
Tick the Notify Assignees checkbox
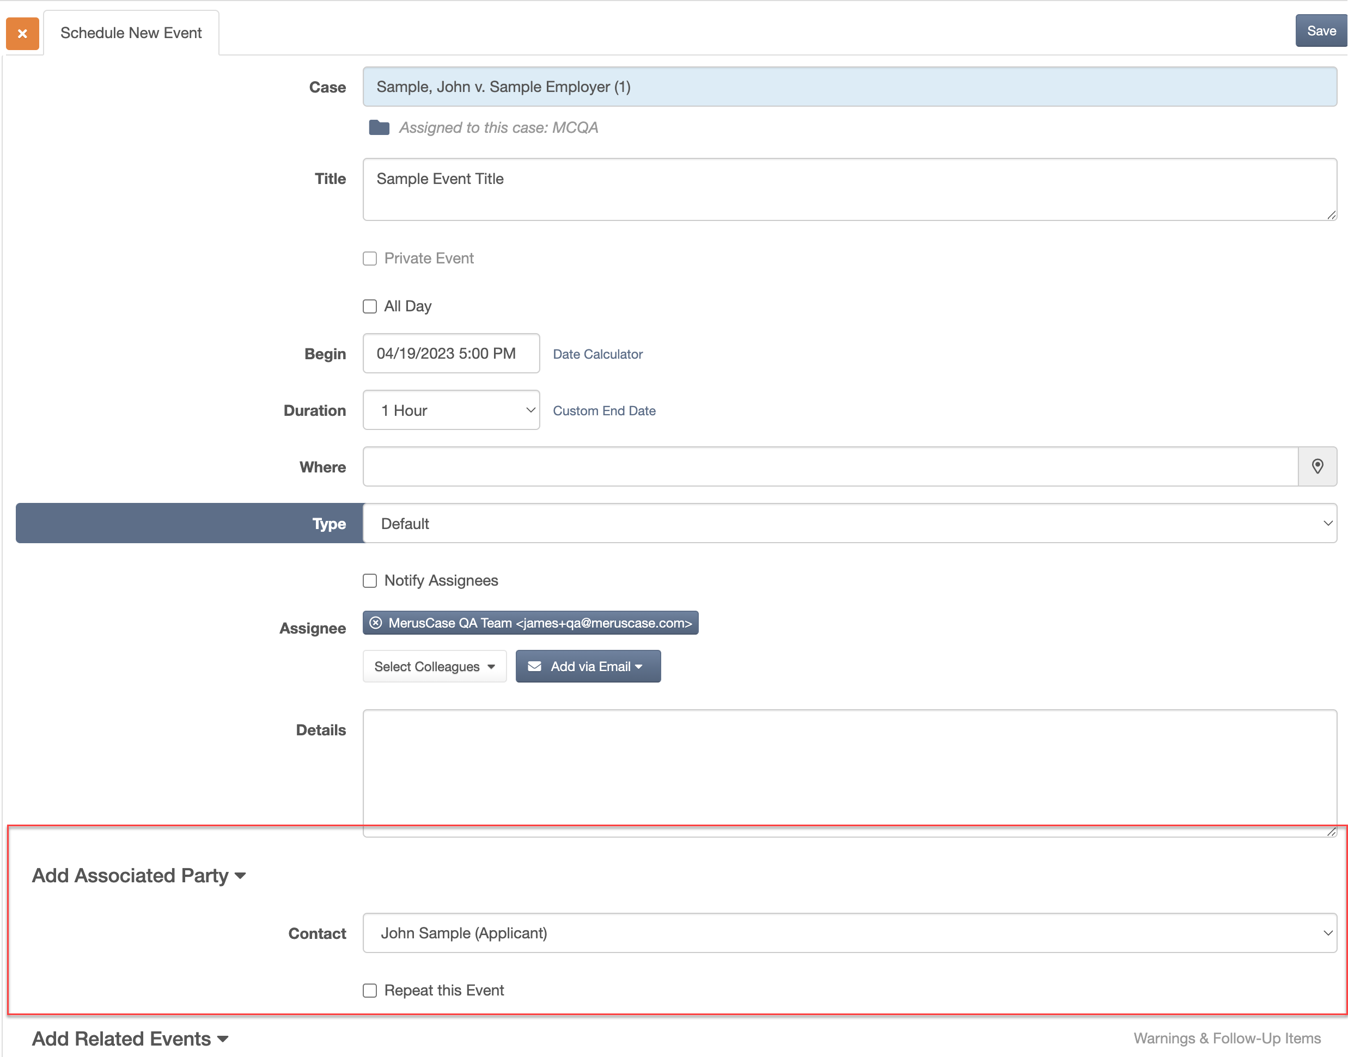(370, 581)
